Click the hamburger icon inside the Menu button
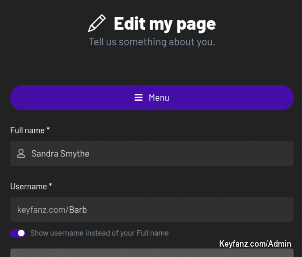Viewport: 302px width, 257px height. point(138,97)
